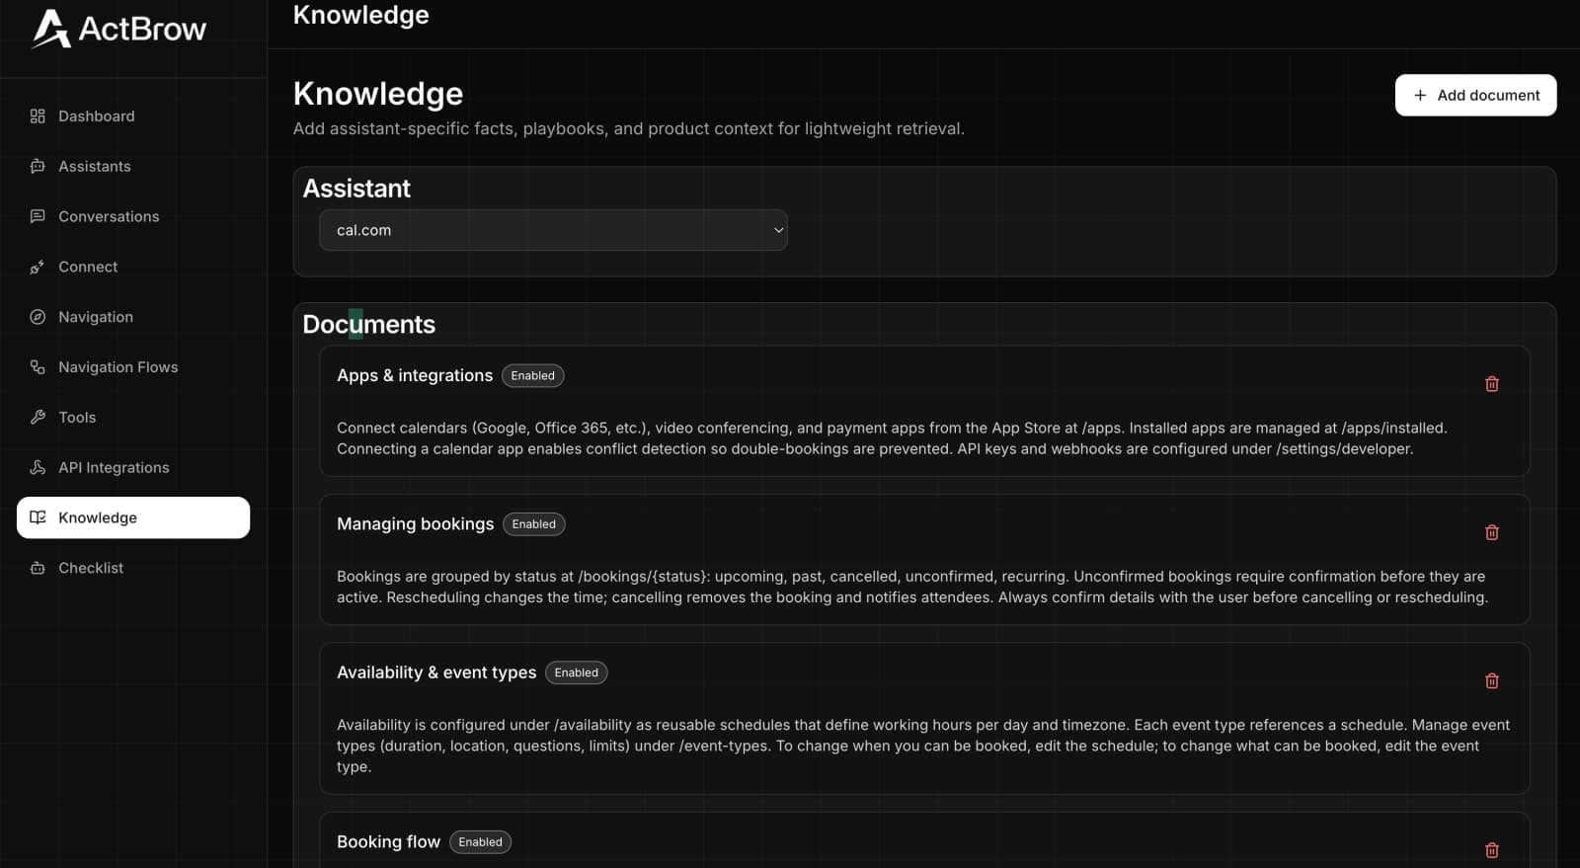Open the Navigation Flows page

(133, 367)
